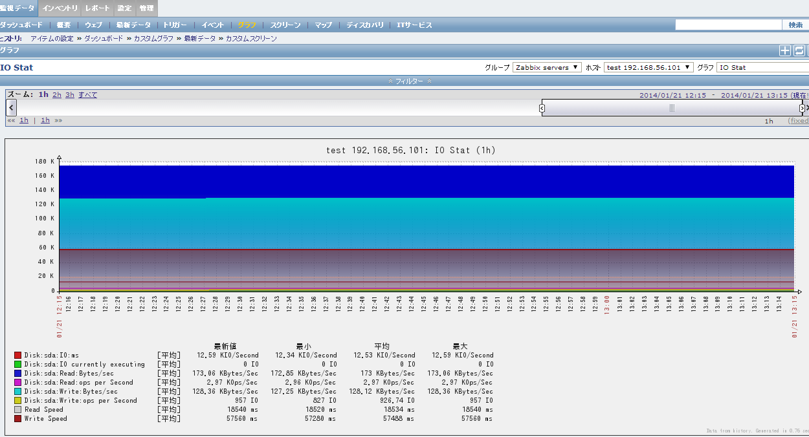Click the search input field
This screenshot has width=809, height=437.
coord(729,25)
